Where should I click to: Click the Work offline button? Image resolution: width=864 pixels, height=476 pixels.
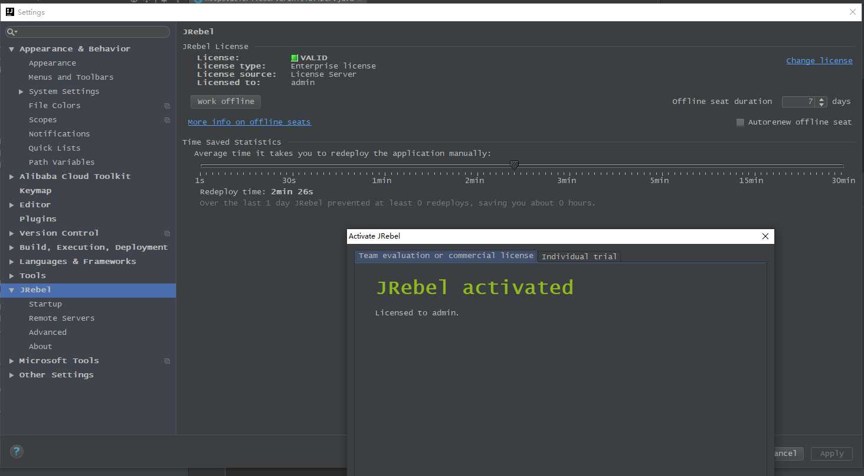tap(225, 102)
